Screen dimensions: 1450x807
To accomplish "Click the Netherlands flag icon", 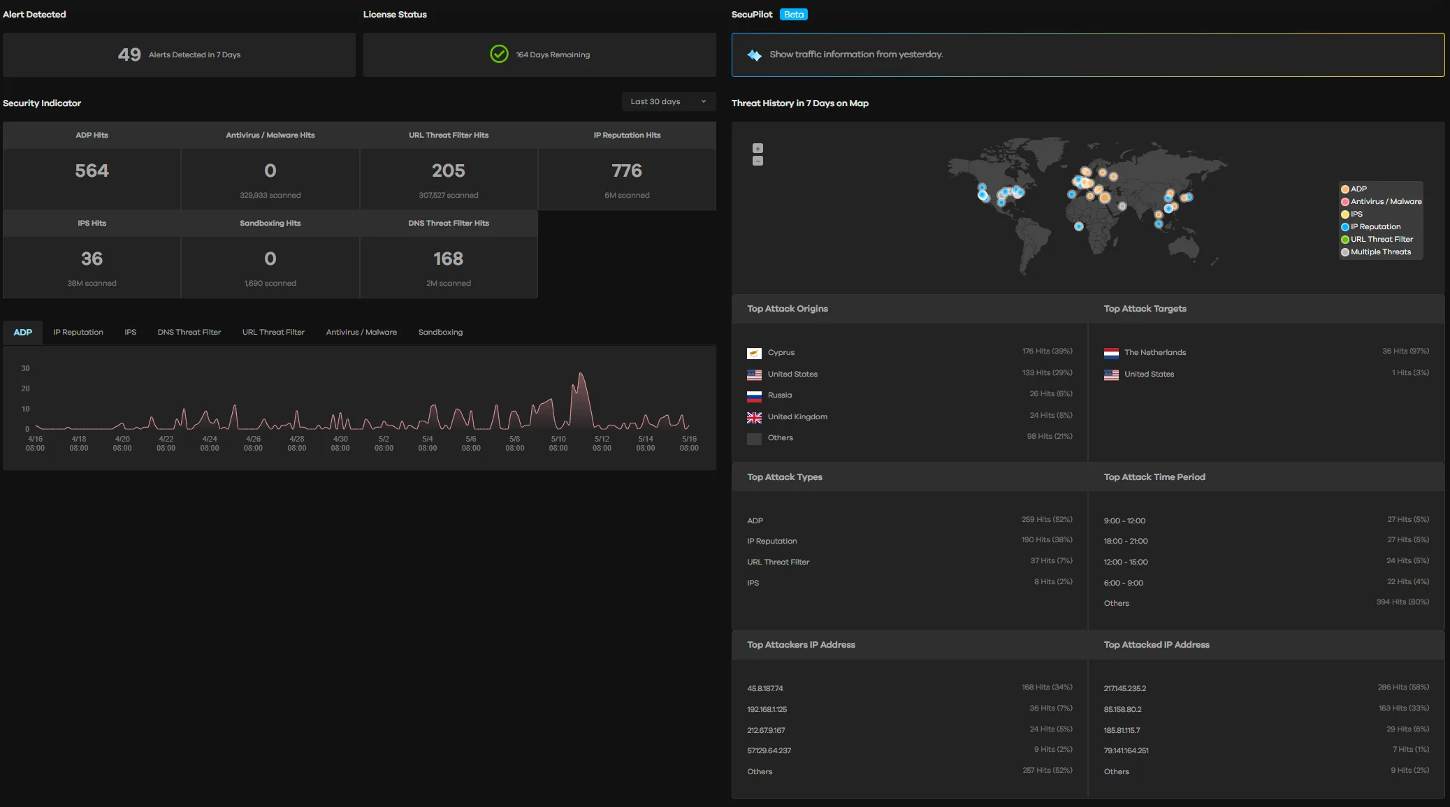I will tap(1111, 353).
